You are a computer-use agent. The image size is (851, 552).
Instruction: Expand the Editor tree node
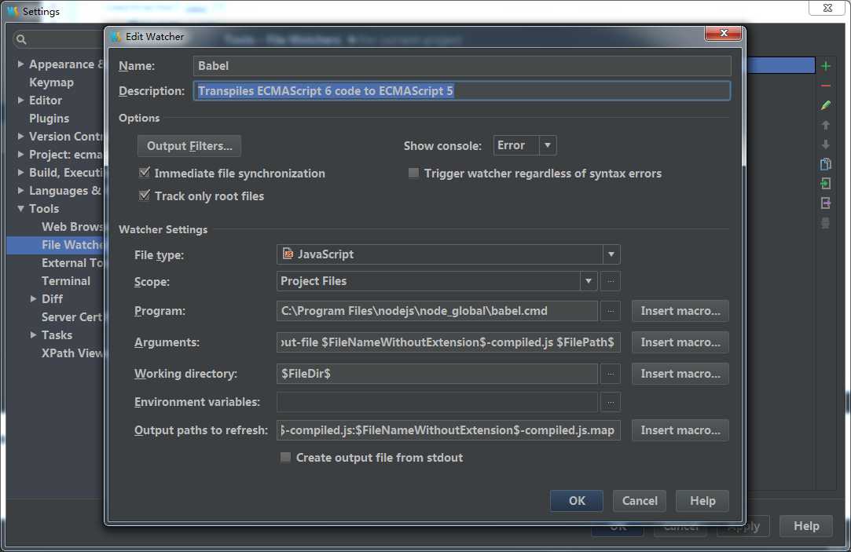tap(20, 101)
